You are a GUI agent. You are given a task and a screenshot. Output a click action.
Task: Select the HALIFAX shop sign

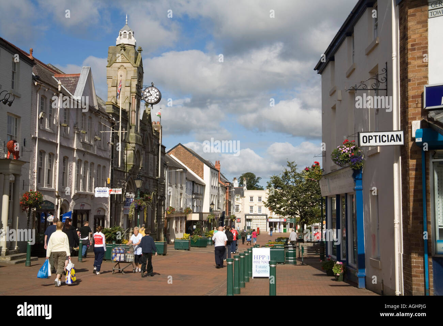[x=102, y=192]
